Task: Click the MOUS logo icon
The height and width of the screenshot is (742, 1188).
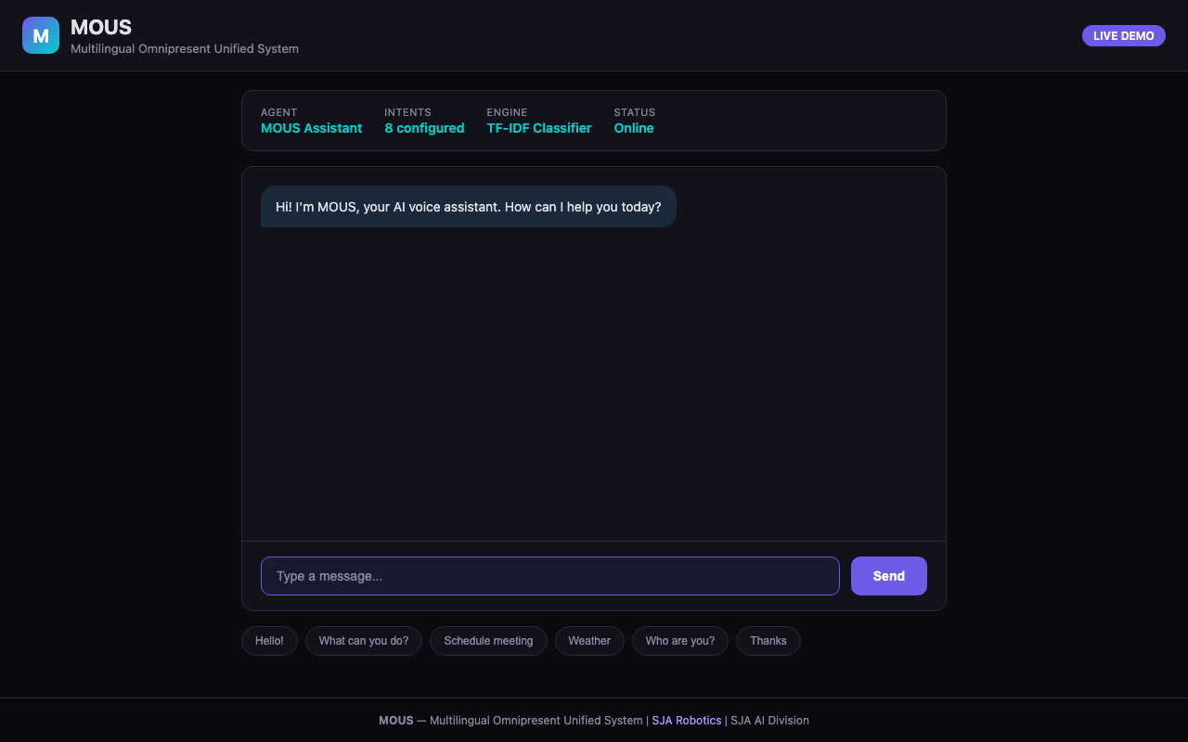Action: (41, 35)
